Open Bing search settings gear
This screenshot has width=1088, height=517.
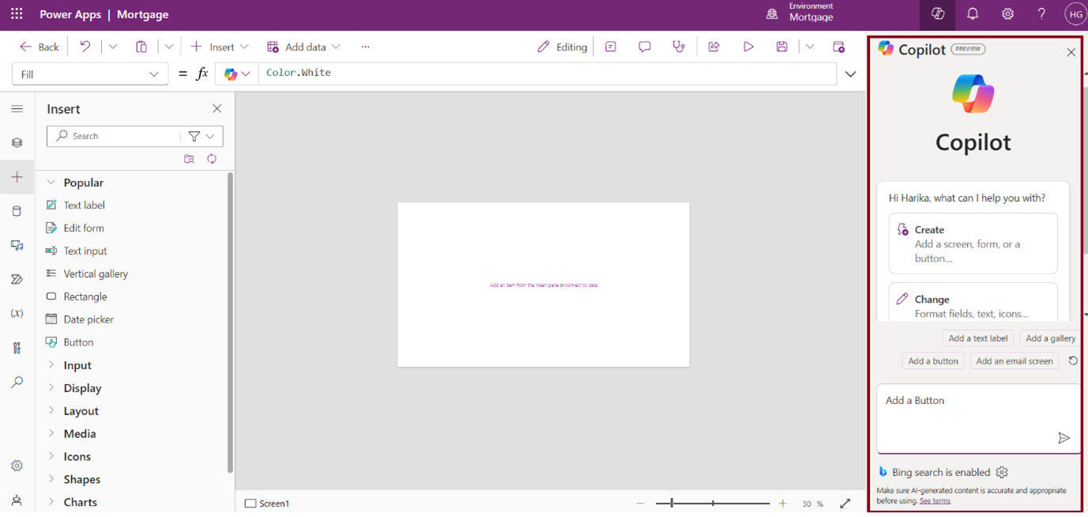point(1002,472)
